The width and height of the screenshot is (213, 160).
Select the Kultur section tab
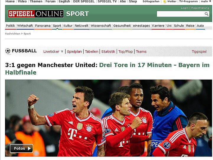[68, 26]
